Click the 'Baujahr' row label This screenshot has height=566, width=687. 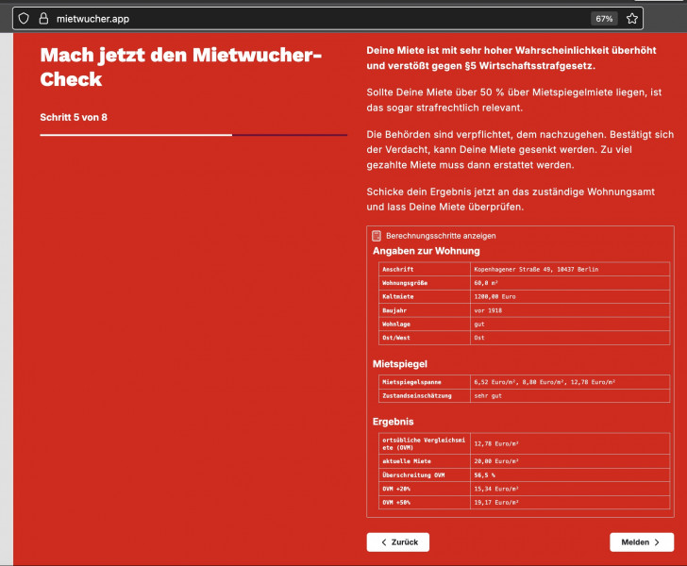(x=394, y=310)
